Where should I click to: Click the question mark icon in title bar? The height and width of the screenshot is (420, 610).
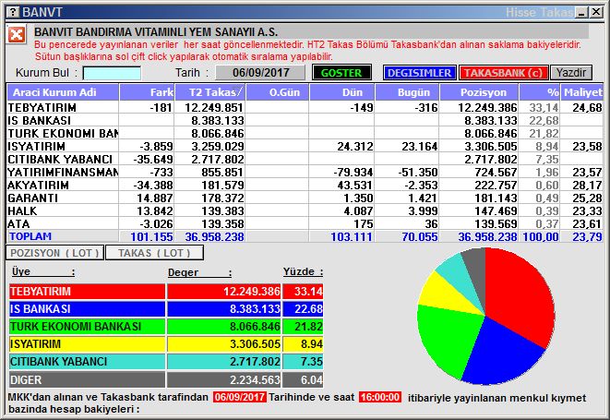(13, 12)
